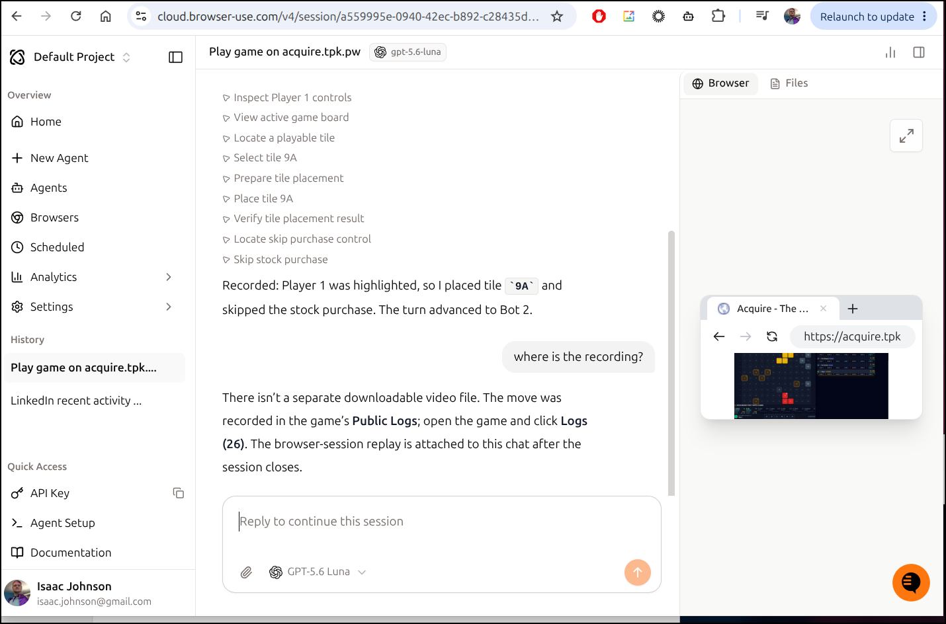Expand the Prepare tile placement step

[x=282, y=178]
